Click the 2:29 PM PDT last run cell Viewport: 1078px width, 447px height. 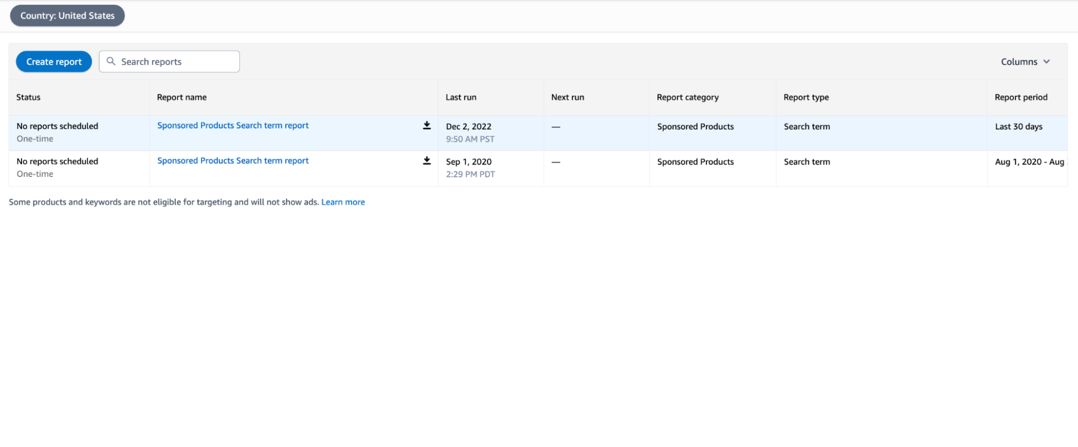click(x=470, y=174)
